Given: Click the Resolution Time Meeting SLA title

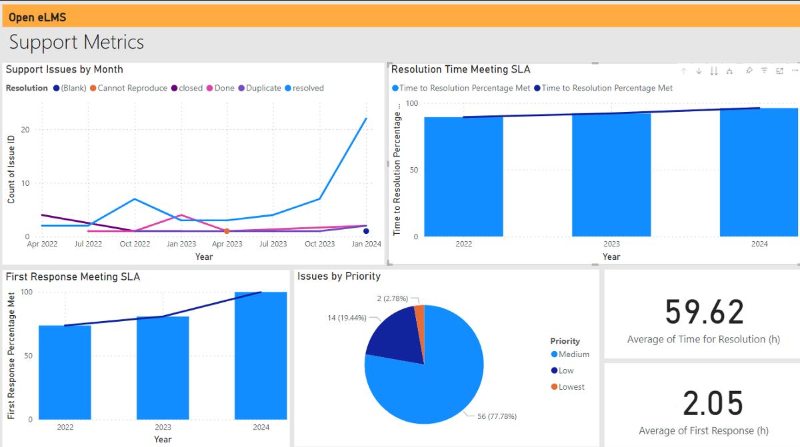Looking at the screenshot, I should (x=461, y=69).
